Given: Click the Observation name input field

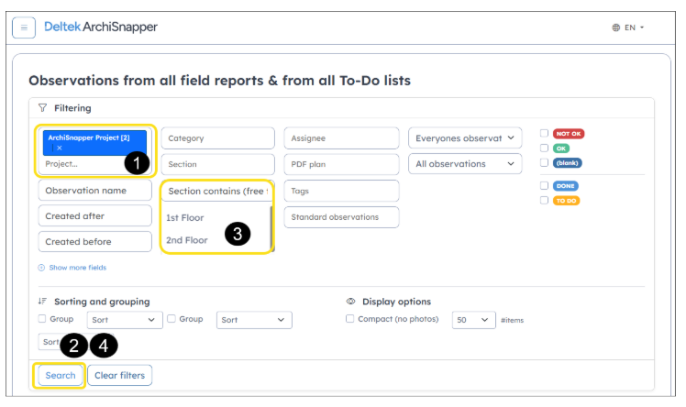Looking at the screenshot, I should pos(95,191).
